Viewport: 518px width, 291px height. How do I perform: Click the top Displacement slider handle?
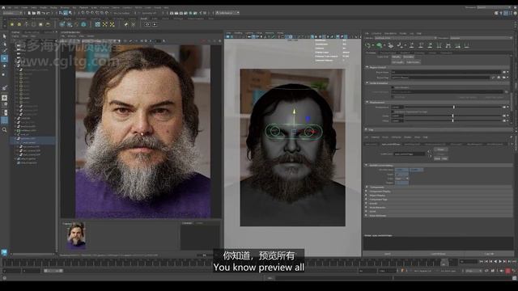pyautogui.click(x=454, y=108)
